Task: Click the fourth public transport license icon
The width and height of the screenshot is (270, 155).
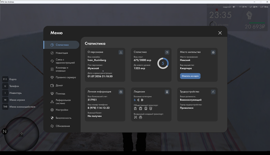Action: click(x=151, y=108)
